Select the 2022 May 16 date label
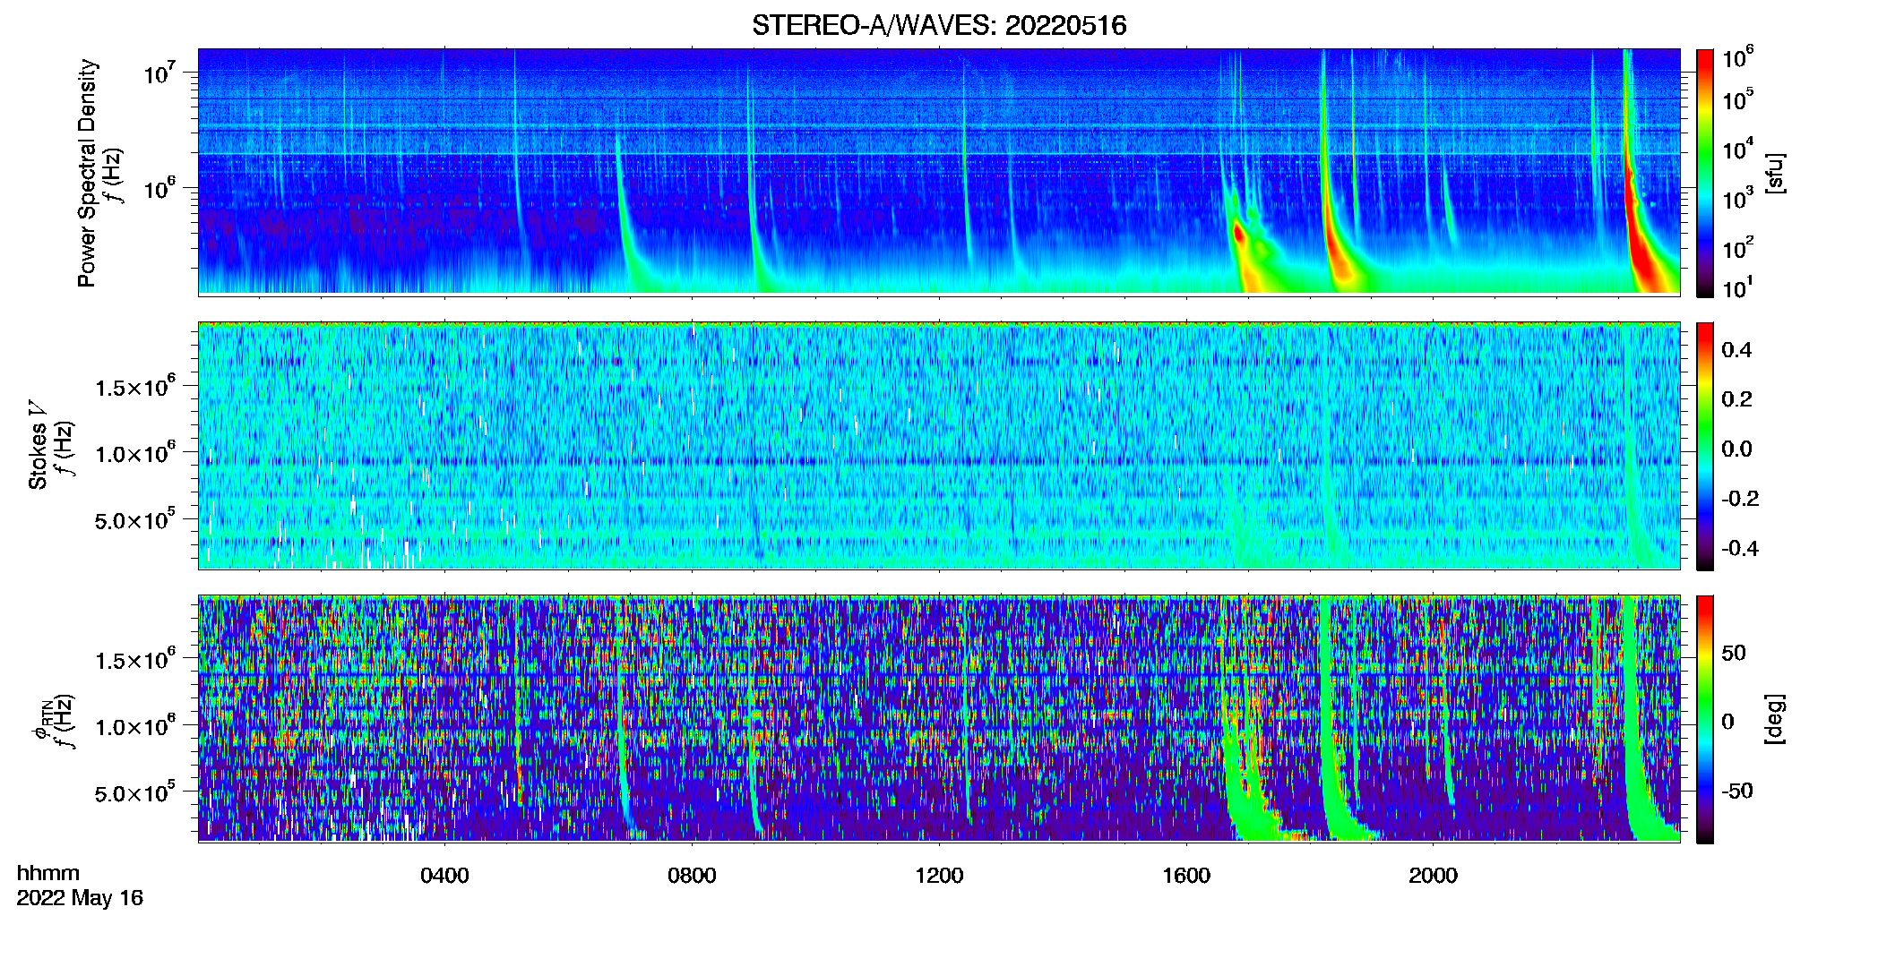 point(80,898)
